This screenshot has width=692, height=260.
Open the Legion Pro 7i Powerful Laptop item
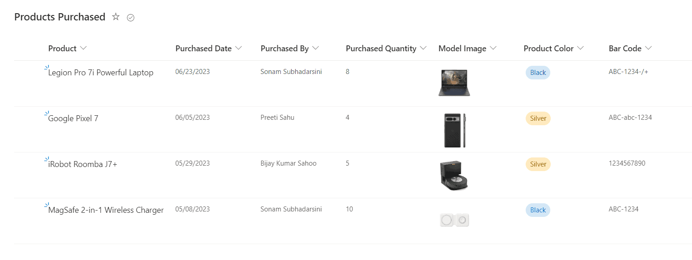click(x=101, y=73)
